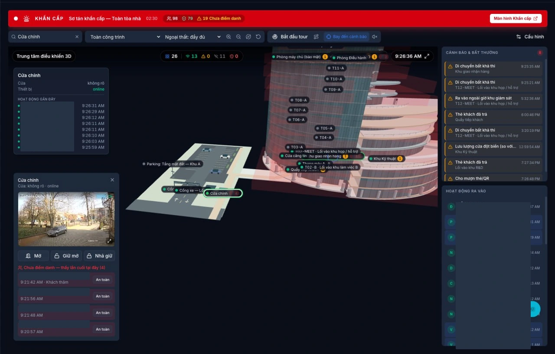The height and width of the screenshot is (354, 555).
Task: Open tour settings icon beside Bắt đầu tour
Action: (x=316, y=37)
